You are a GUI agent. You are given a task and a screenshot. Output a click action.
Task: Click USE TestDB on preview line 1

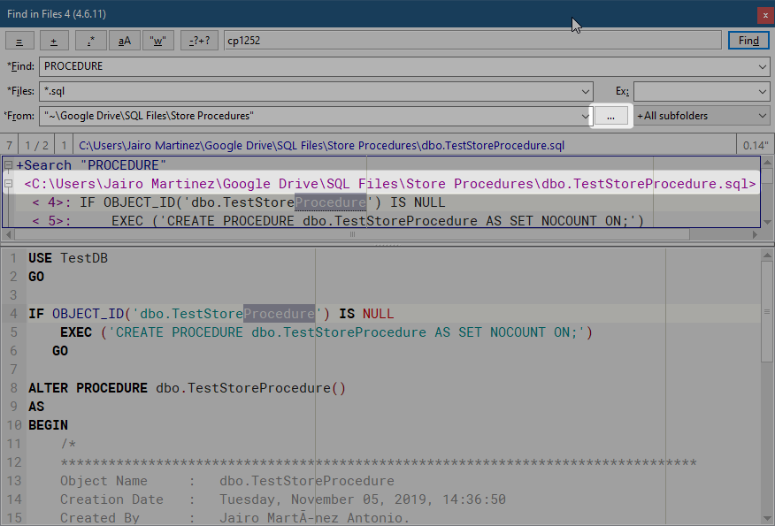point(68,258)
